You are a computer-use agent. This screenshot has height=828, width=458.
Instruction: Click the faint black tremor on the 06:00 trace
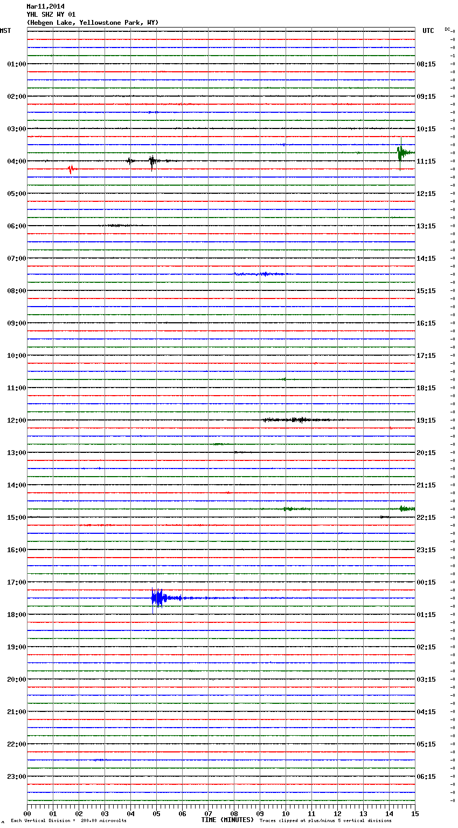(121, 226)
